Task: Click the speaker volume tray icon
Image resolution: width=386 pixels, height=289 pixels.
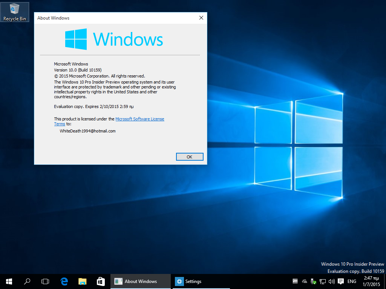Action: [x=332, y=281]
